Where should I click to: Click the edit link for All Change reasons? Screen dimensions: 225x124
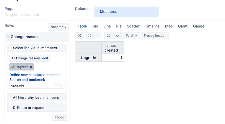click(x=45, y=58)
